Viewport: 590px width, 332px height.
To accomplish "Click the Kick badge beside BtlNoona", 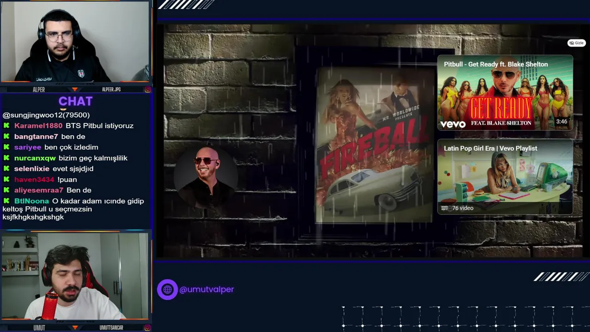I will [6, 201].
